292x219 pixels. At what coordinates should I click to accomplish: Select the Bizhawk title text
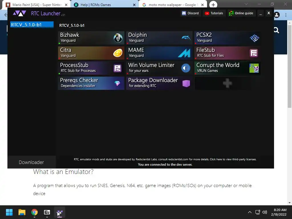click(70, 35)
